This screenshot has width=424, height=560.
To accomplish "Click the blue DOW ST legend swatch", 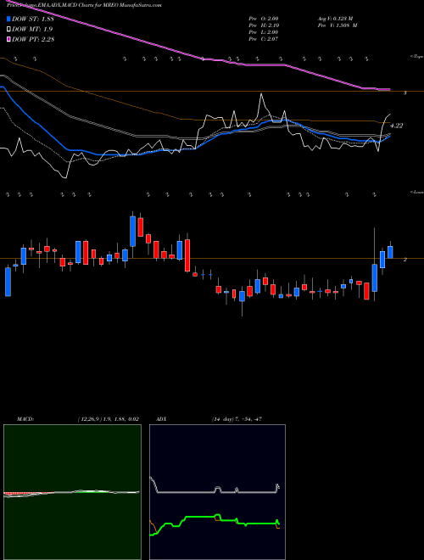I will tap(9, 18).
